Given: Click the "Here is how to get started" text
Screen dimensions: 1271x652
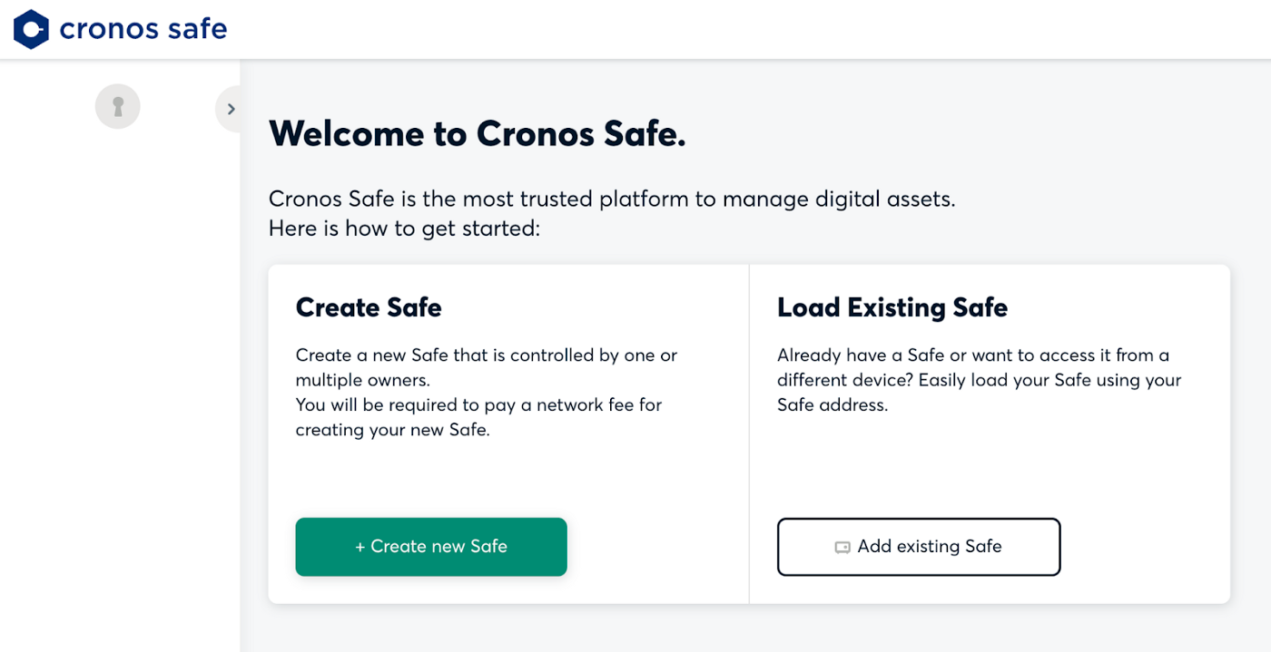Looking at the screenshot, I should (x=404, y=229).
